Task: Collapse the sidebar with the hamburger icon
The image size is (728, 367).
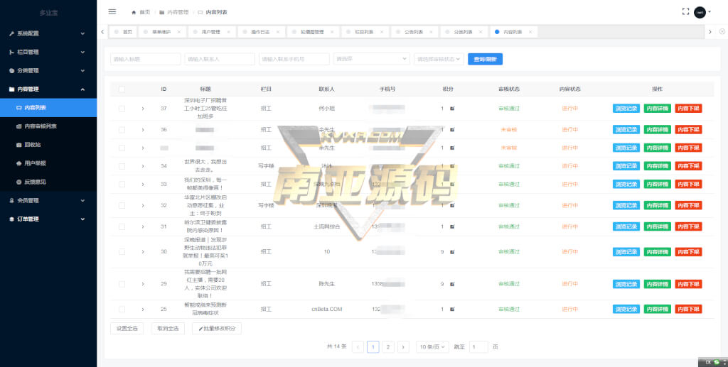Action: tap(112, 11)
